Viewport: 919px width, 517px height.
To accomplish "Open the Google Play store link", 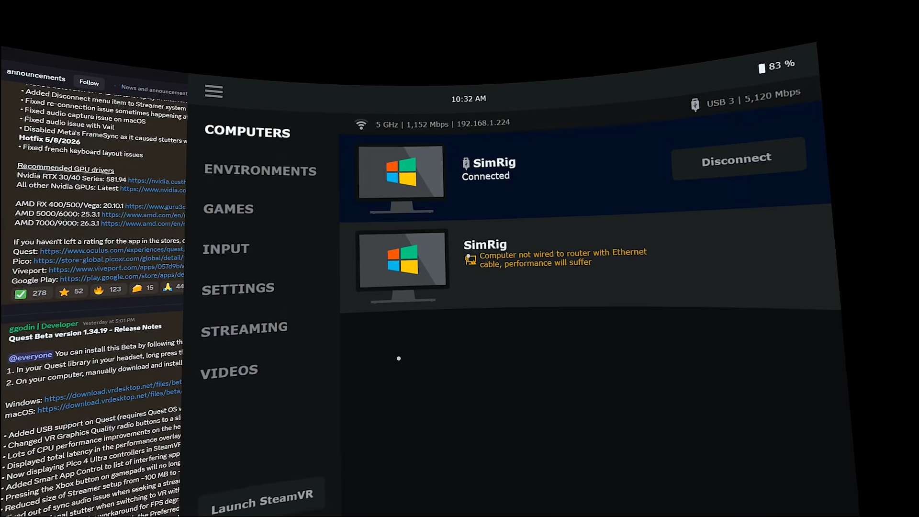I will pyautogui.click(x=122, y=277).
